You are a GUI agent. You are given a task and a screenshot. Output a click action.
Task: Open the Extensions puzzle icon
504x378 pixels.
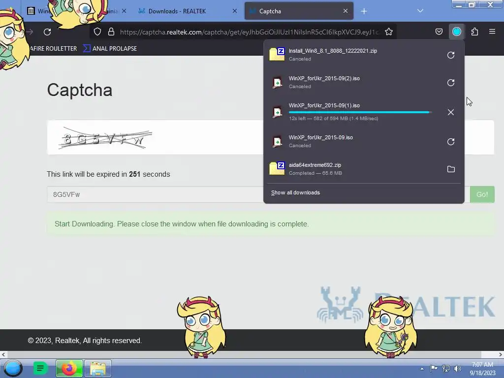[474, 31]
